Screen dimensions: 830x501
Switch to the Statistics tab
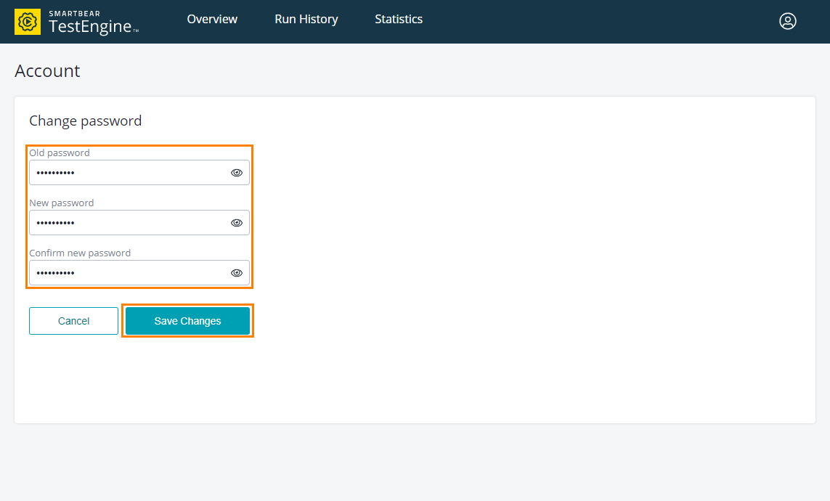pyautogui.click(x=398, y=20)
